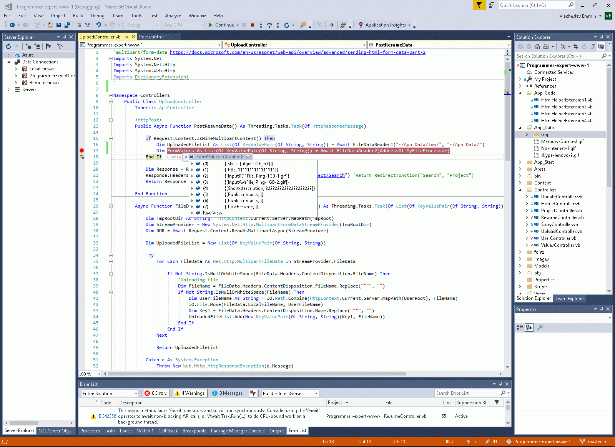Image resolution: width=615 pixels, height=447 pixels.
Task: Click the Restart debugging icon
Action: (x=286, y=25)
